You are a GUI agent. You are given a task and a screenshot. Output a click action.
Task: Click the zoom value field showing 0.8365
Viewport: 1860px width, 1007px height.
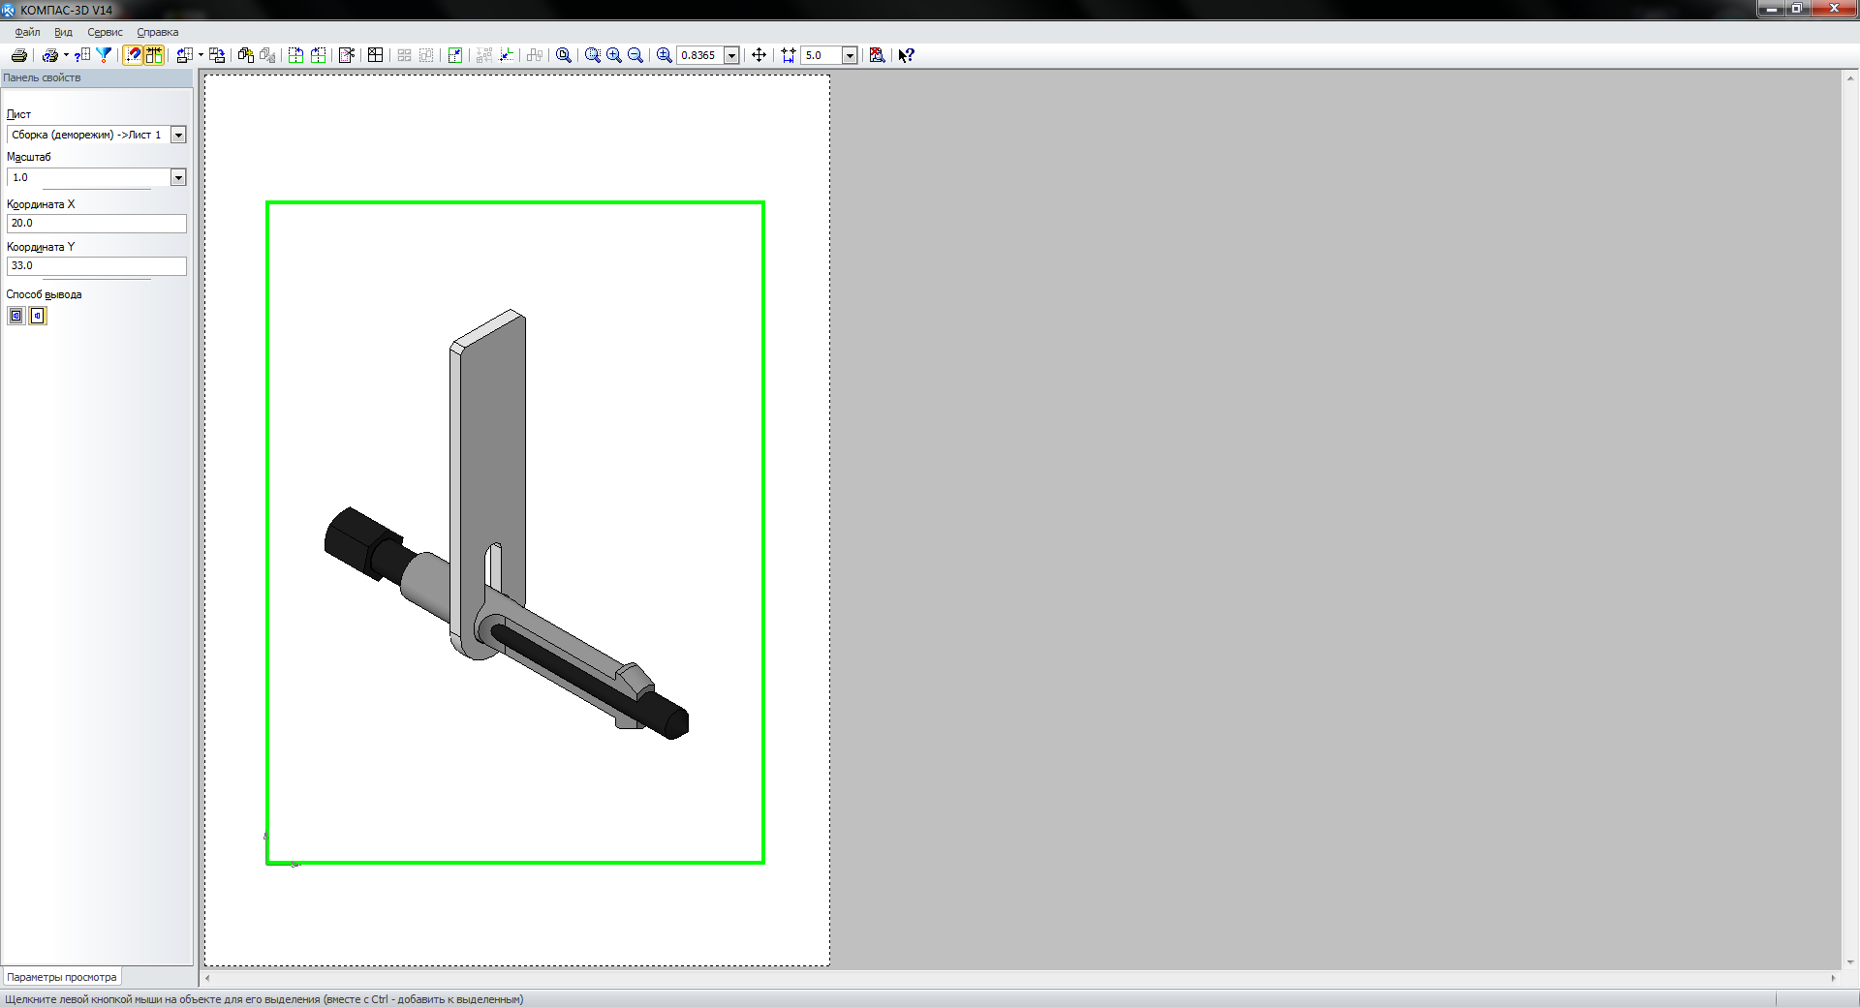[700, 55]
